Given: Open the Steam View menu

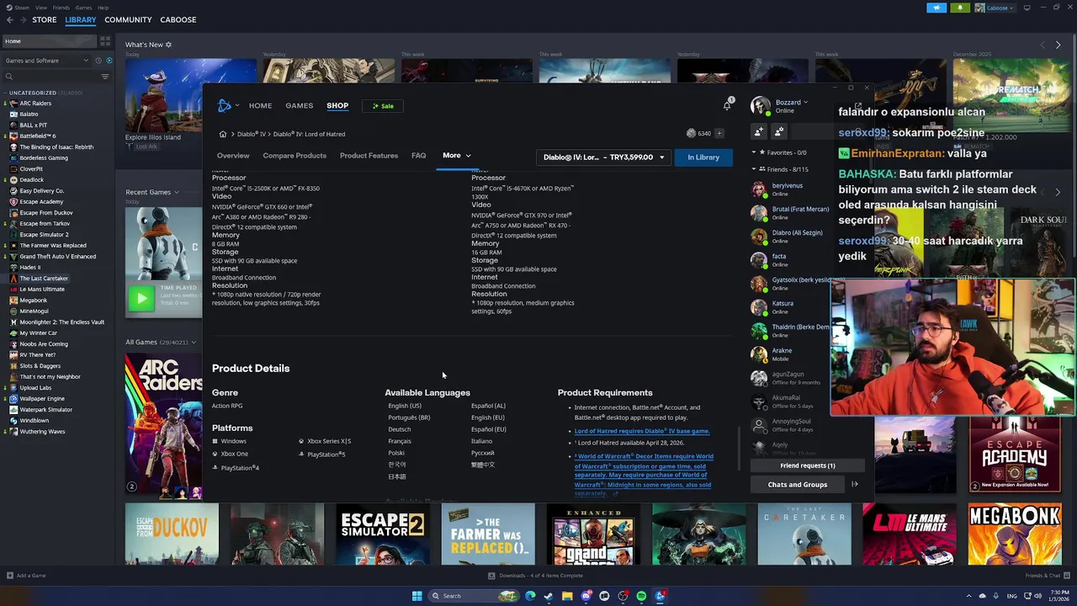Looking at the screenshot, I should click(x=40, y=8).
